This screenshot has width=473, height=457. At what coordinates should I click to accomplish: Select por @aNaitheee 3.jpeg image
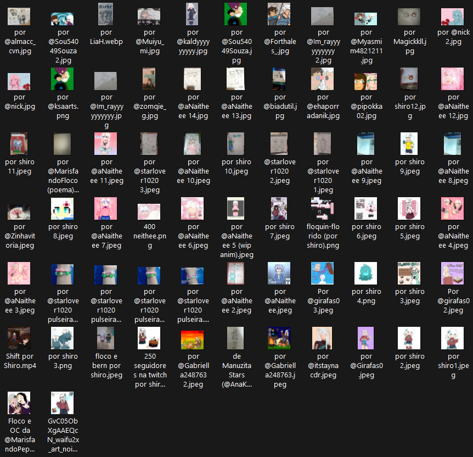click(x=19, y=274)
